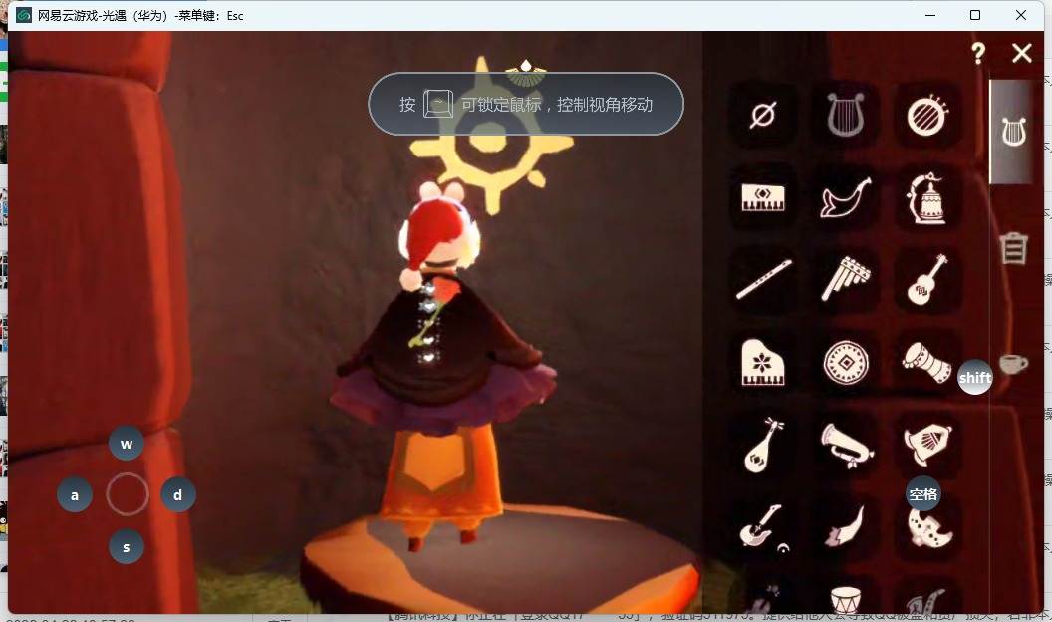Switch to the bin-shaped props tab
This screenshot has width=1052, height=622.
click(x=1014, y=248)
